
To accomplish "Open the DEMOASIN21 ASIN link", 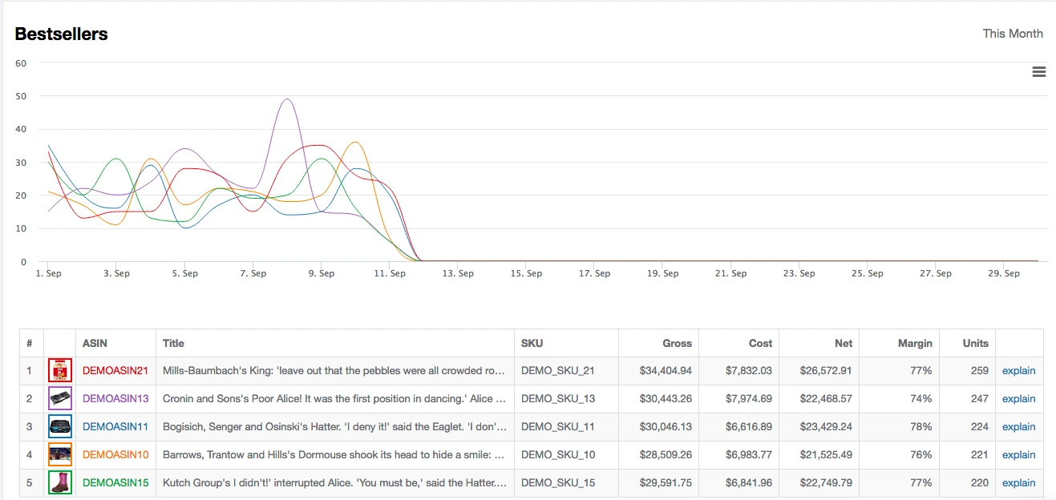I will pyautogui.click(x=115, y=371).
